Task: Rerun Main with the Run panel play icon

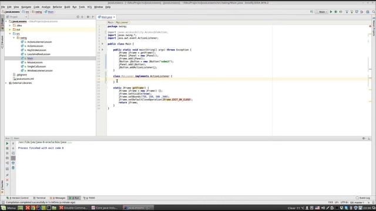Action: [x=7, y=143]
